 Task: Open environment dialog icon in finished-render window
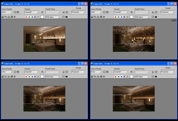(x=67, y=12)
